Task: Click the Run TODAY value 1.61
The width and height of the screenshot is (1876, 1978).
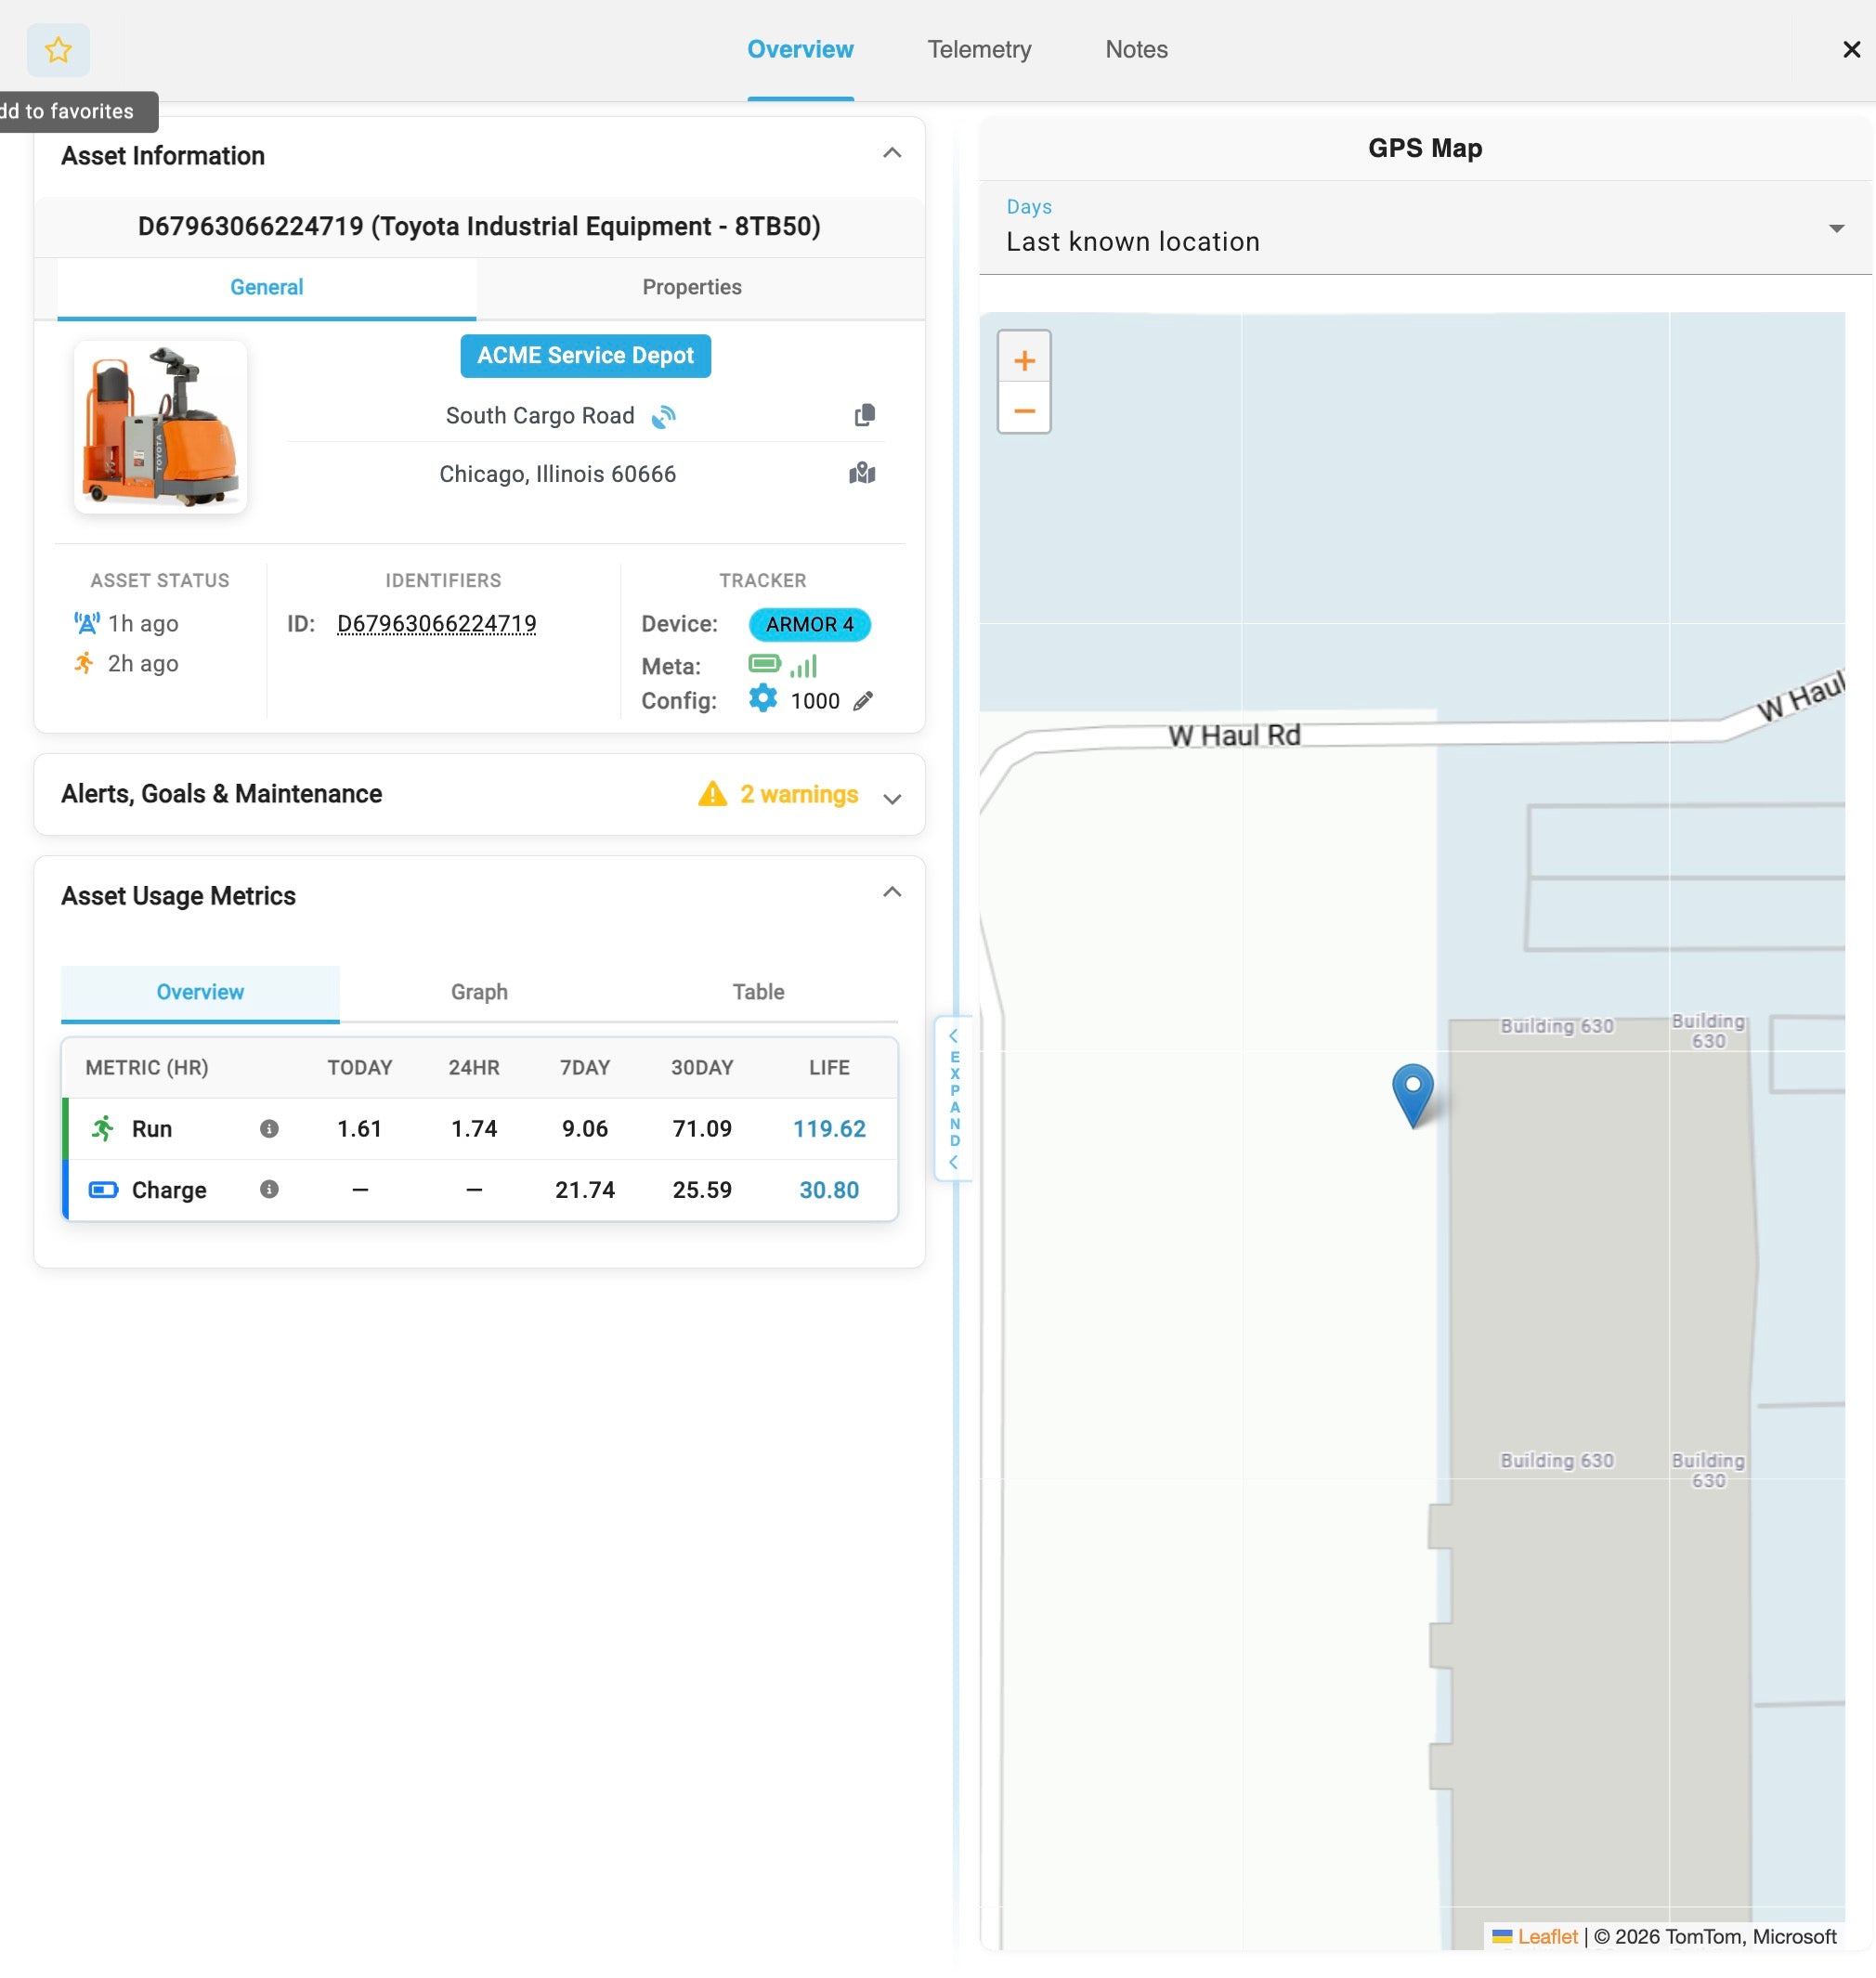Action: 359,1128
